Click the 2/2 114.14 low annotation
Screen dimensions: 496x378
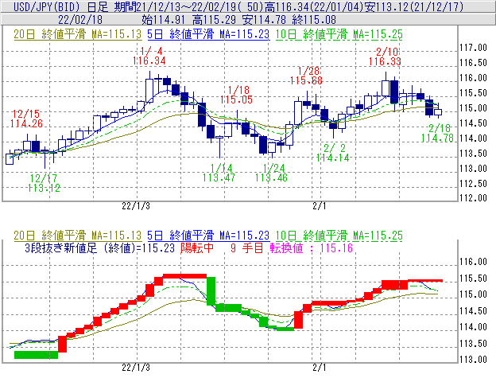pos(333,153)
